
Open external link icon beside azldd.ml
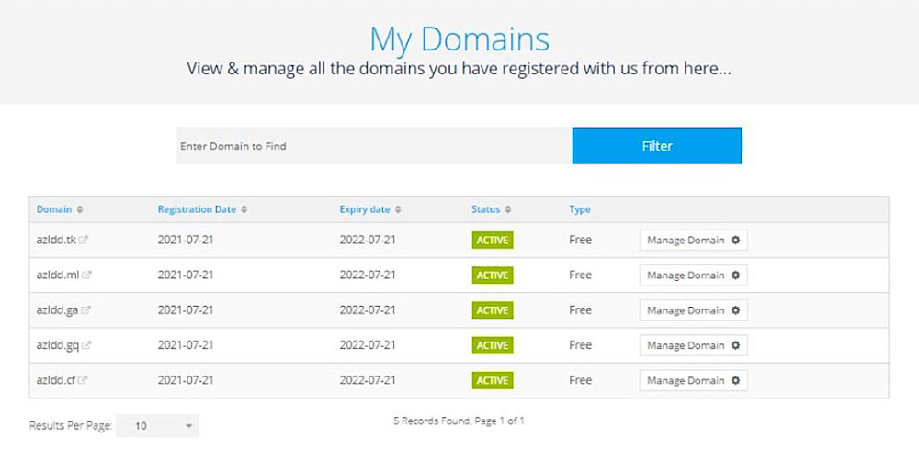(x=87, y=275)
